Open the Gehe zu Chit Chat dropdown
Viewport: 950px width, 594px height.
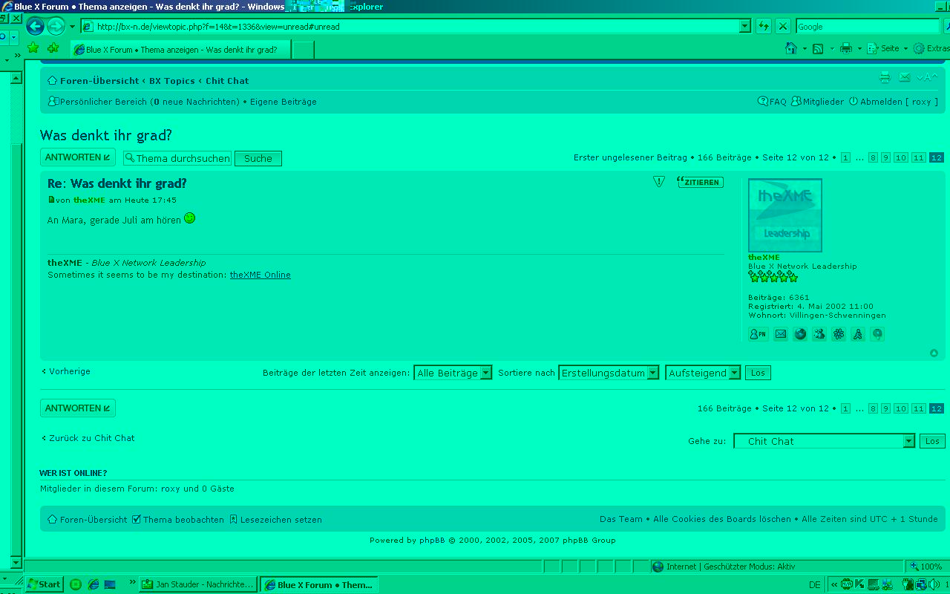824,441
